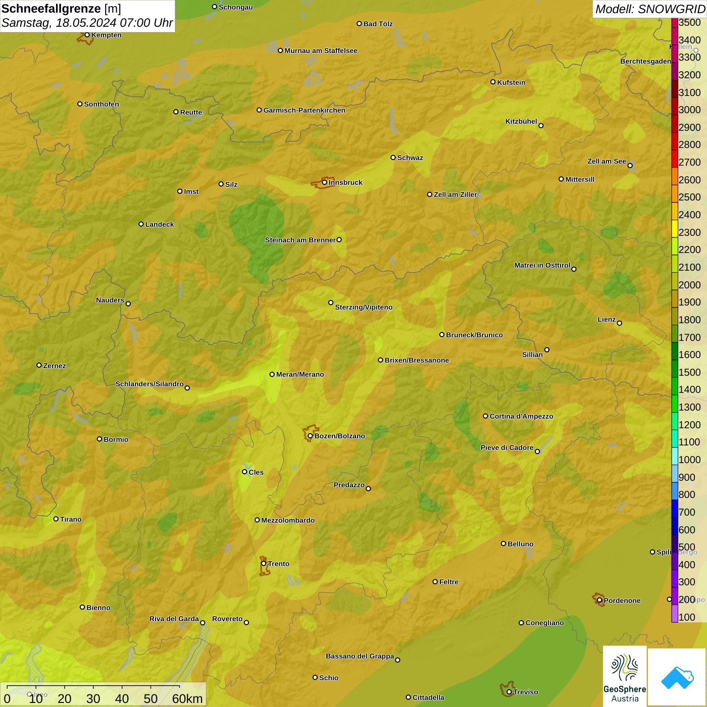The width and height of the screenshot is (707, 707).
Task: Click the Schio location dot
Action: (x=315, y=677)
